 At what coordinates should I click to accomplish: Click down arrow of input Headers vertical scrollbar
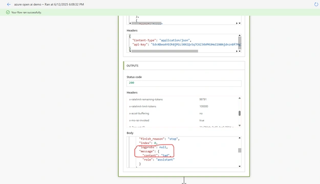240,51
